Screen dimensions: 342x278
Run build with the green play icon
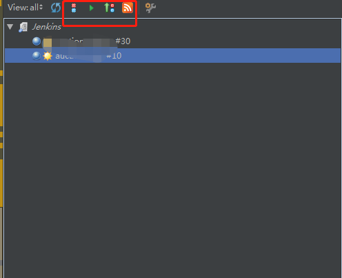tap(92, 8)
